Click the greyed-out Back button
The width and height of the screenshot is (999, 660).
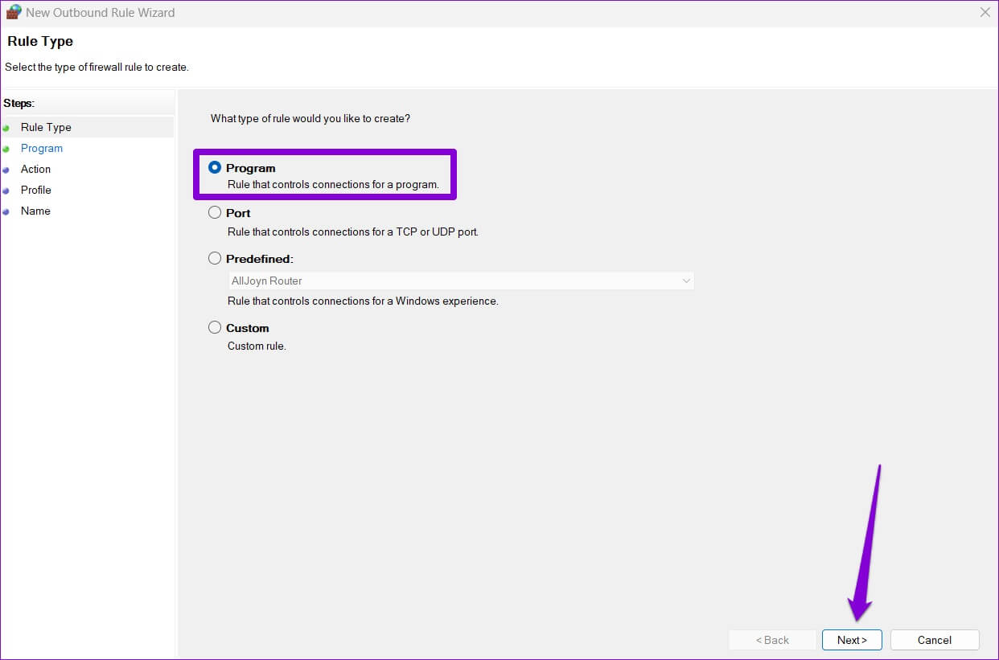[771, 640]
